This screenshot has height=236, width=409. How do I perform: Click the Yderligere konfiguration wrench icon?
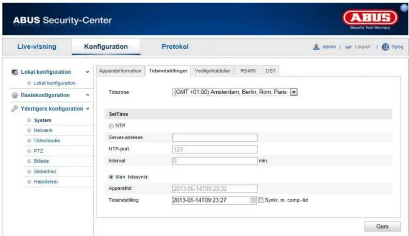(14, 109)
